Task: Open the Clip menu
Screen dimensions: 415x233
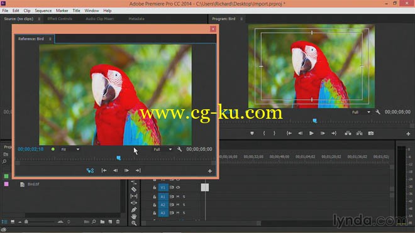Action: 27,11
